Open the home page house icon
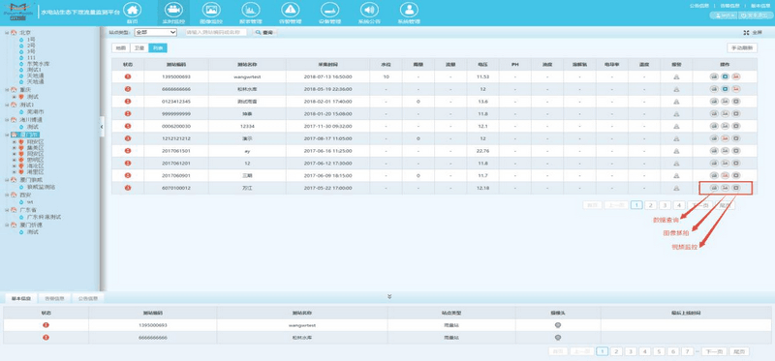Image resolution: width=775 pixels, height=361 pixels. point(132,10)
